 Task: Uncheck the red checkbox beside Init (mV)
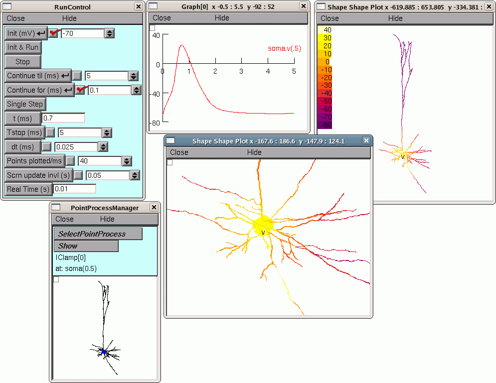[53, 33]
